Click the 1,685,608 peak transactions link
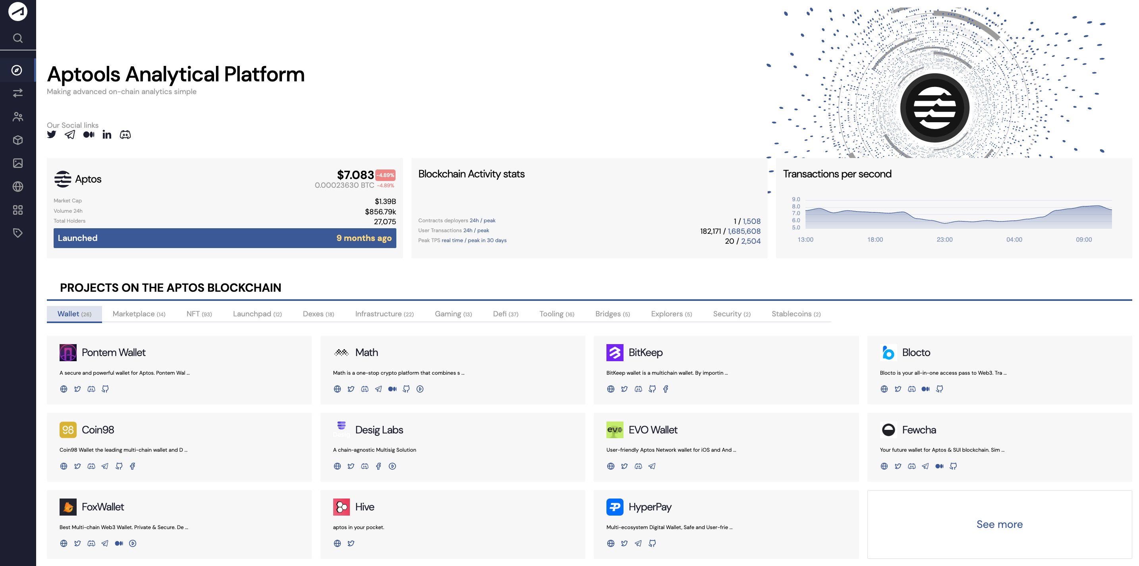The width and height of the screenshot is (1139, 566). pyautogui.click(x=744, y=231)
